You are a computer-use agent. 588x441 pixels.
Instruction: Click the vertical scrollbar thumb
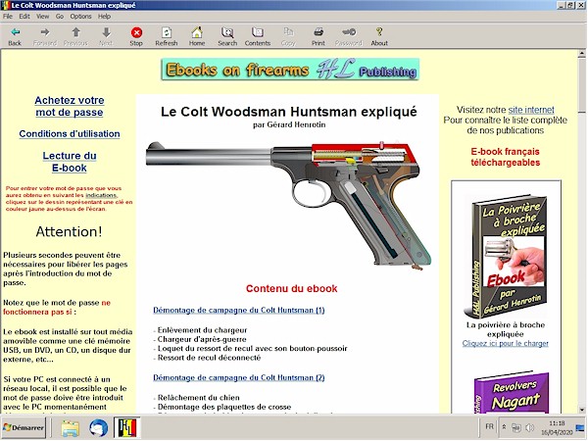coord(581,85)
